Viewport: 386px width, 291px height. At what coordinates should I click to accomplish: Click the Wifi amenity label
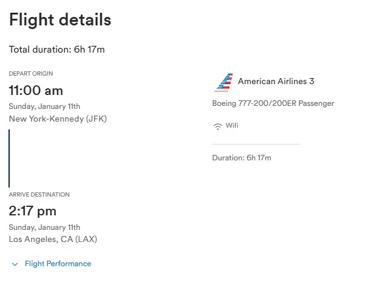tap(232, 126)
